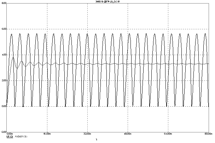Click the first peak of the sine waveform
This screenshot has width=215, height=143.
tap(12, 34)
